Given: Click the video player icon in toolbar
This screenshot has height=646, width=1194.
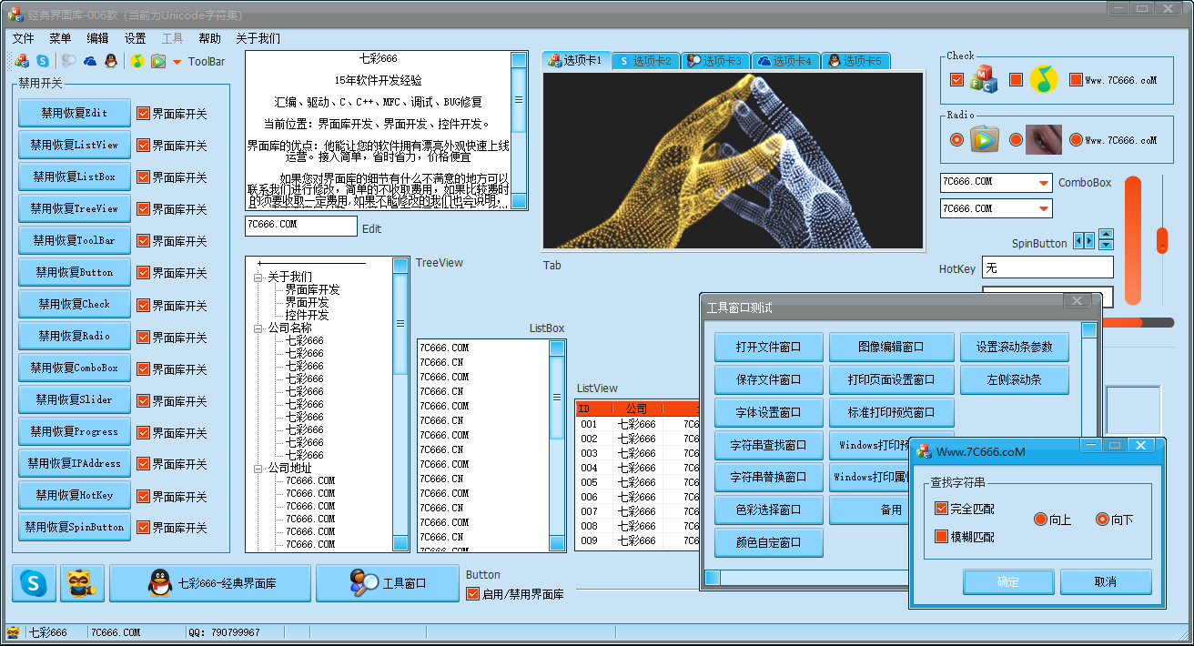Looking at the screenshot, I should (158, 62).
